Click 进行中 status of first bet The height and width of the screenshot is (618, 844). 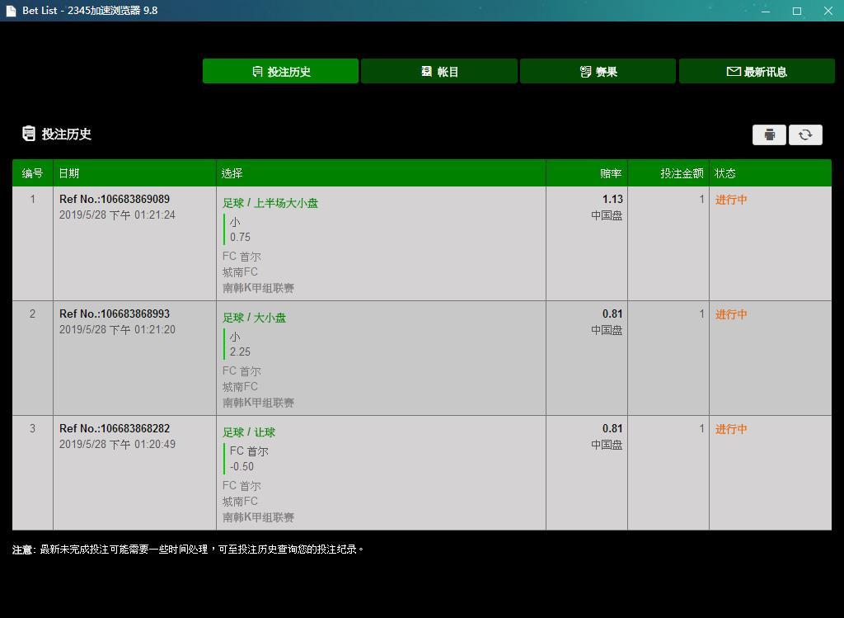[731, 200]
